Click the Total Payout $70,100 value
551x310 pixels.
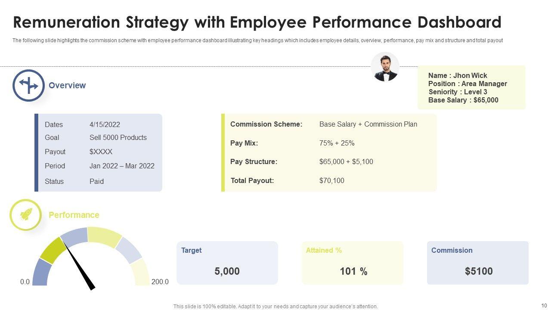[x=332, y=180]
